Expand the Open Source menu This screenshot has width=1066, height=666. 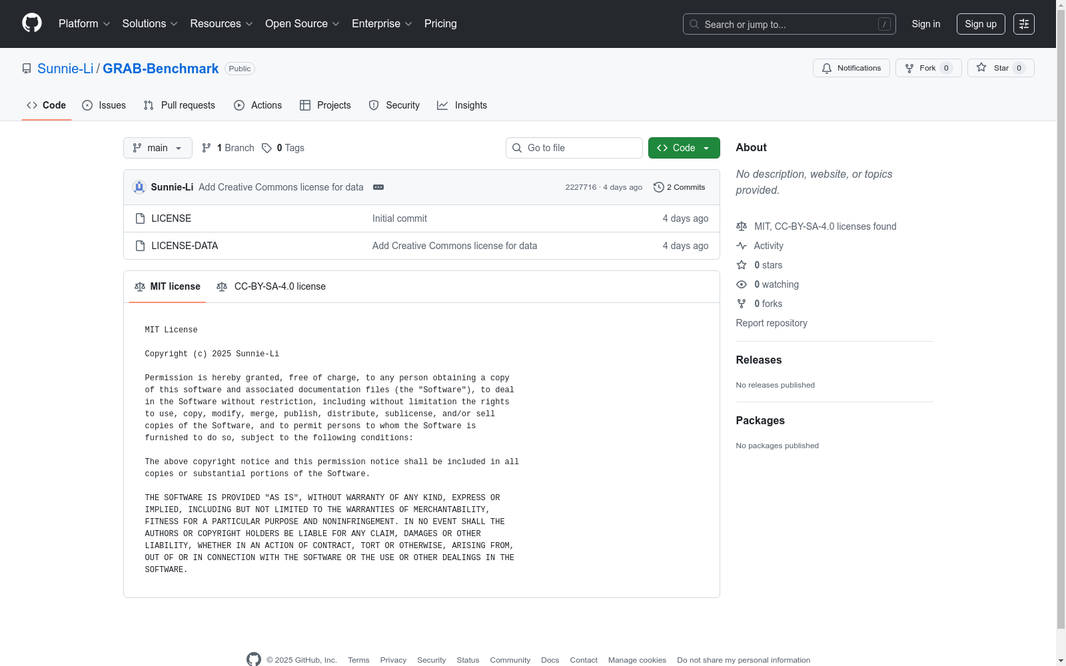click(x=302, y=24)
